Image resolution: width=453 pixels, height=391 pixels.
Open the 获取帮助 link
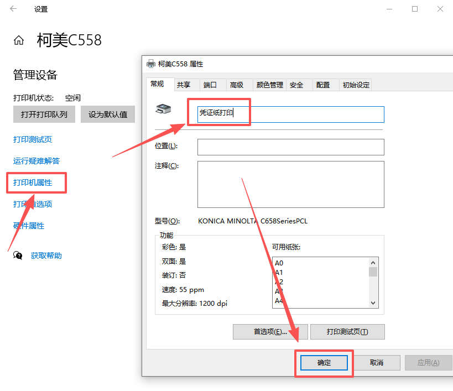tap(46, 256)
